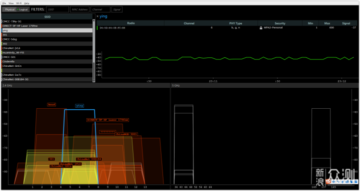The height and width of the screenshot is (191, 360).
Task: Sort details by Signal column header
Action: (346, 23)
